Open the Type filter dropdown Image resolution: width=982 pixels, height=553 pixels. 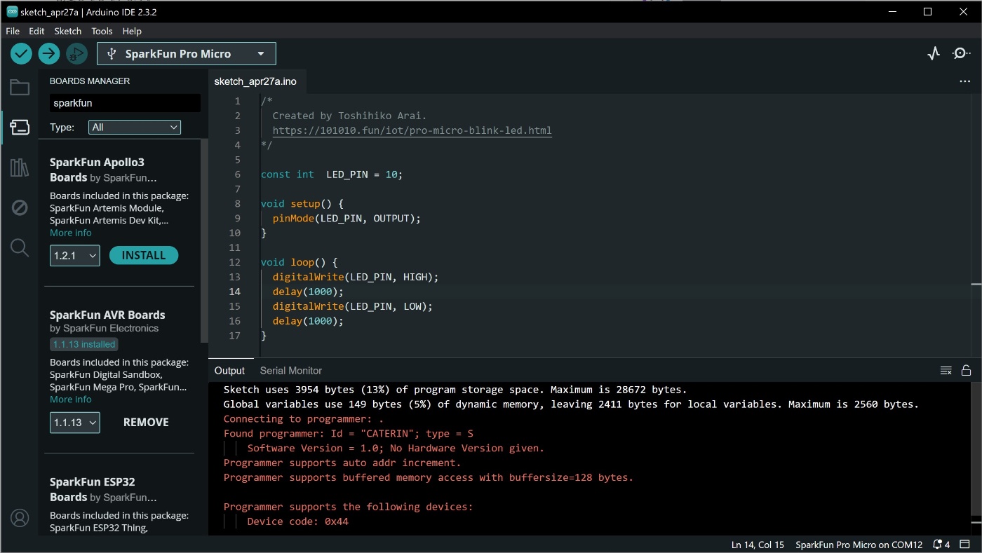135,127
